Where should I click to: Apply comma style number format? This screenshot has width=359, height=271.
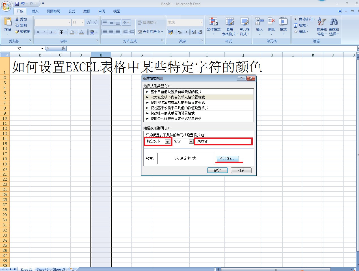point(187,32)
